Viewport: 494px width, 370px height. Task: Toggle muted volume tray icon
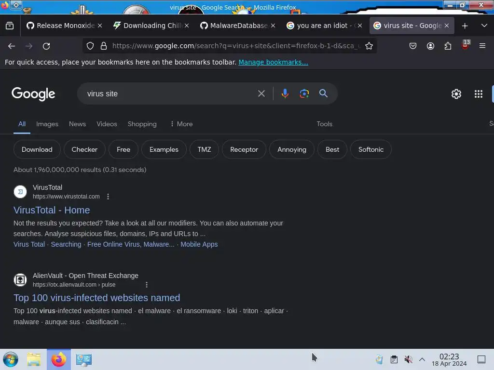[408, 359]
